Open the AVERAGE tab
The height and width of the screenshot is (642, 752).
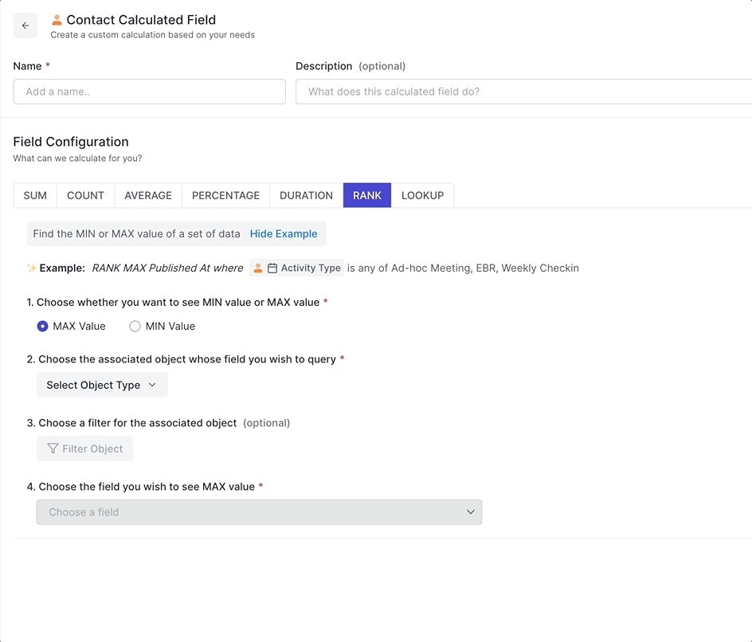pos(148,195)
